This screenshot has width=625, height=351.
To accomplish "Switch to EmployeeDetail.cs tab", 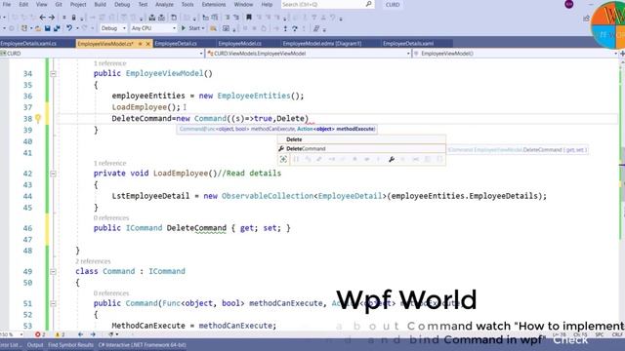I will coord(176,43).
